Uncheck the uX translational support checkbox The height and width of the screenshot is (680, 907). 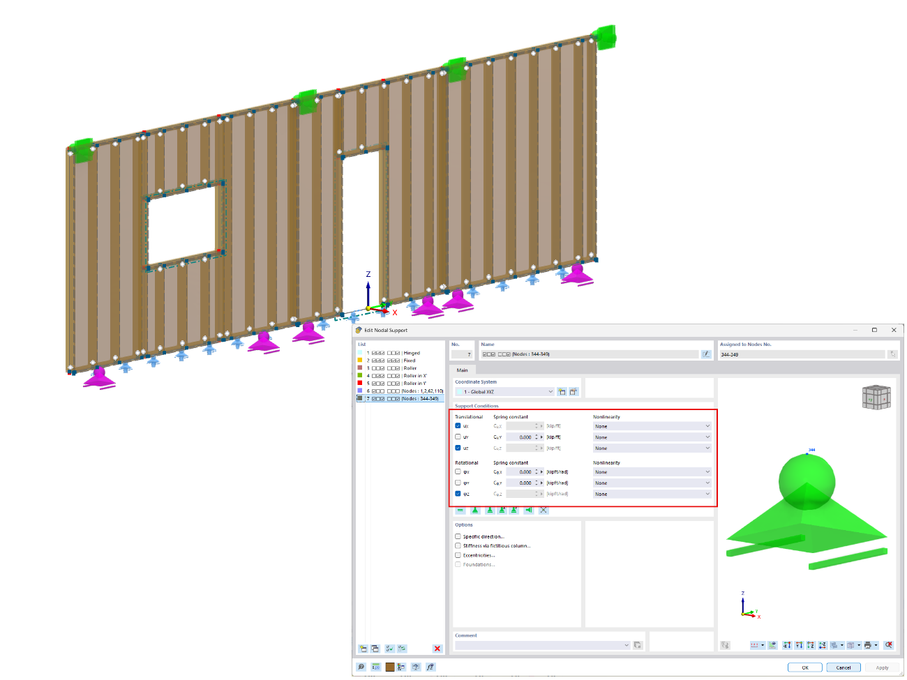point(459,426)
